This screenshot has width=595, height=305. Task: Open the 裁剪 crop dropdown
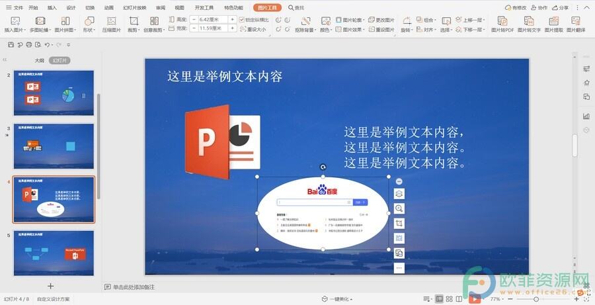(x=134, y=30)
